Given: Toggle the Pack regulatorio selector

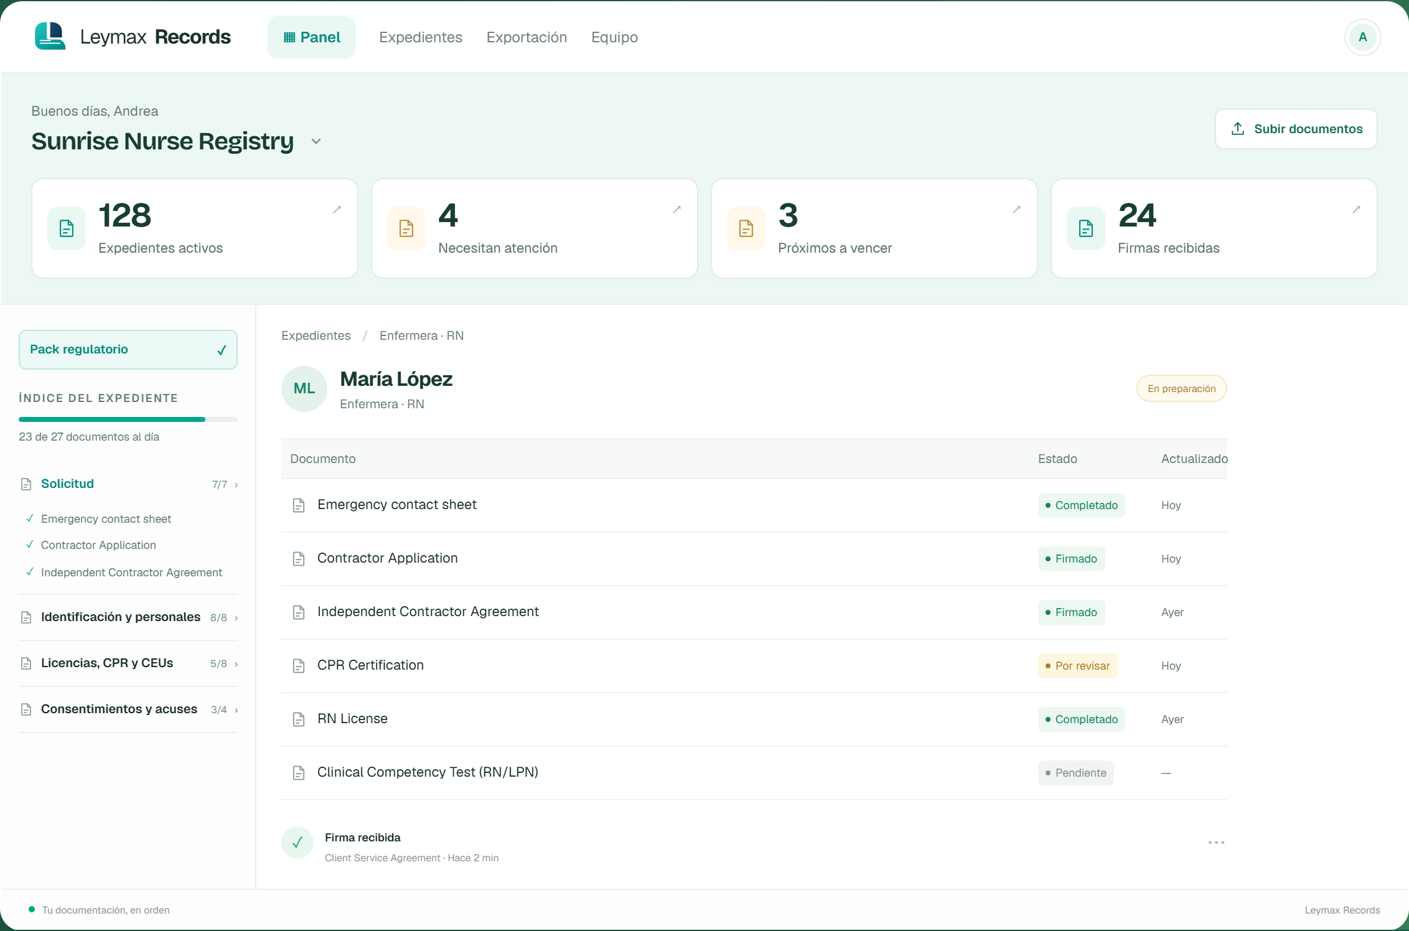Looking at the screenshot, I should (128, 350).
